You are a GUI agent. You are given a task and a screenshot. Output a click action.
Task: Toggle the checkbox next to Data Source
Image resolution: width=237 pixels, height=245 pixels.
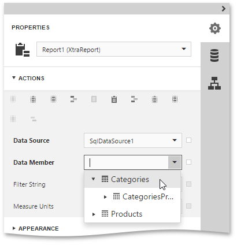[188, 140]
